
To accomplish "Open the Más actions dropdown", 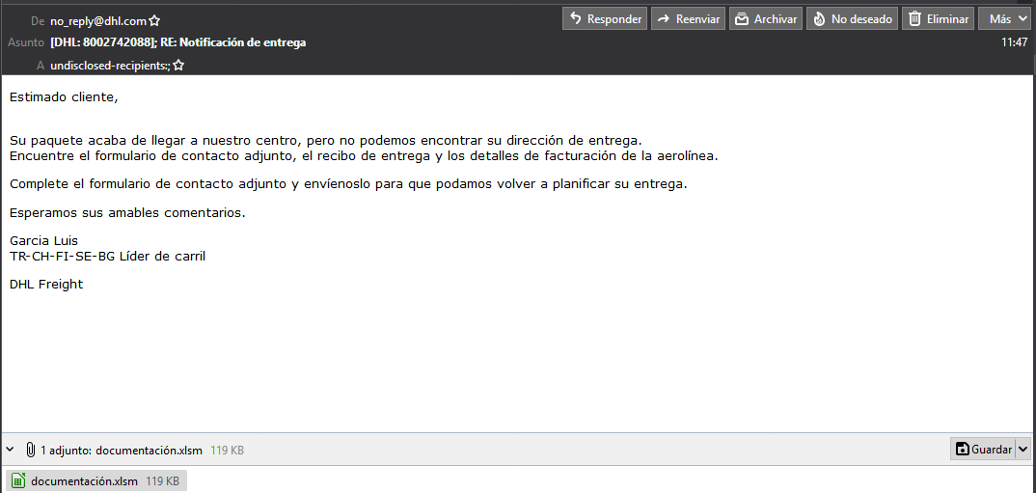I will (x=1006, y=18).
